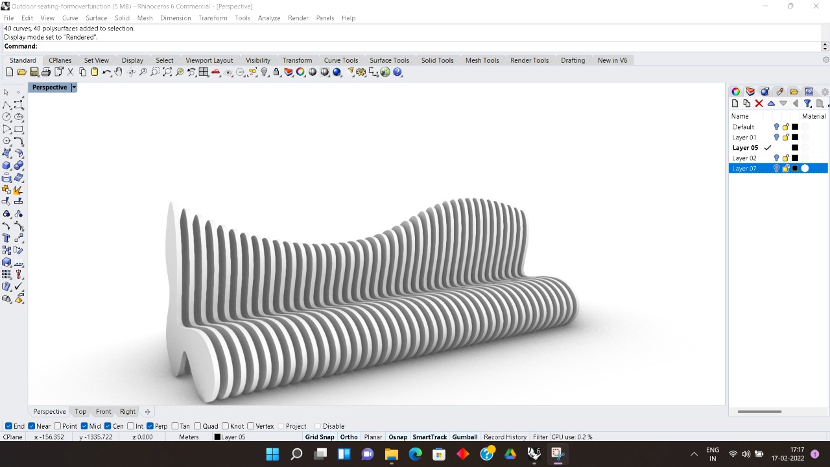Click the Print icon in Standard toolbar

[46, 72]
